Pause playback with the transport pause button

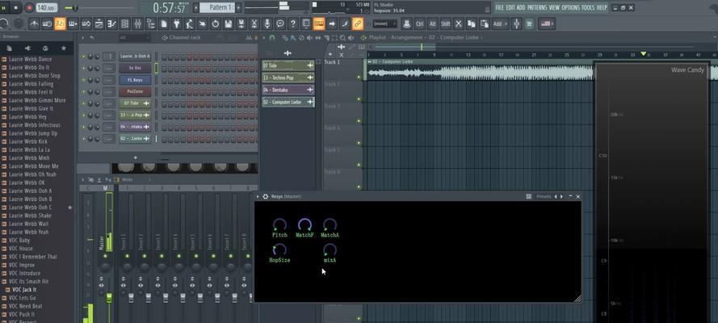pos(4,8)
